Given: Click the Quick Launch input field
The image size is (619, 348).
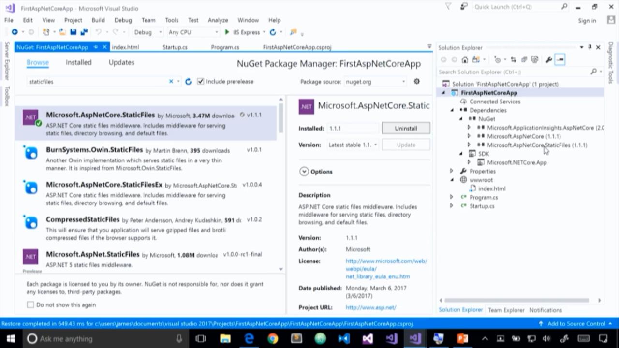Looking at the screenshot, I should 516,7.
